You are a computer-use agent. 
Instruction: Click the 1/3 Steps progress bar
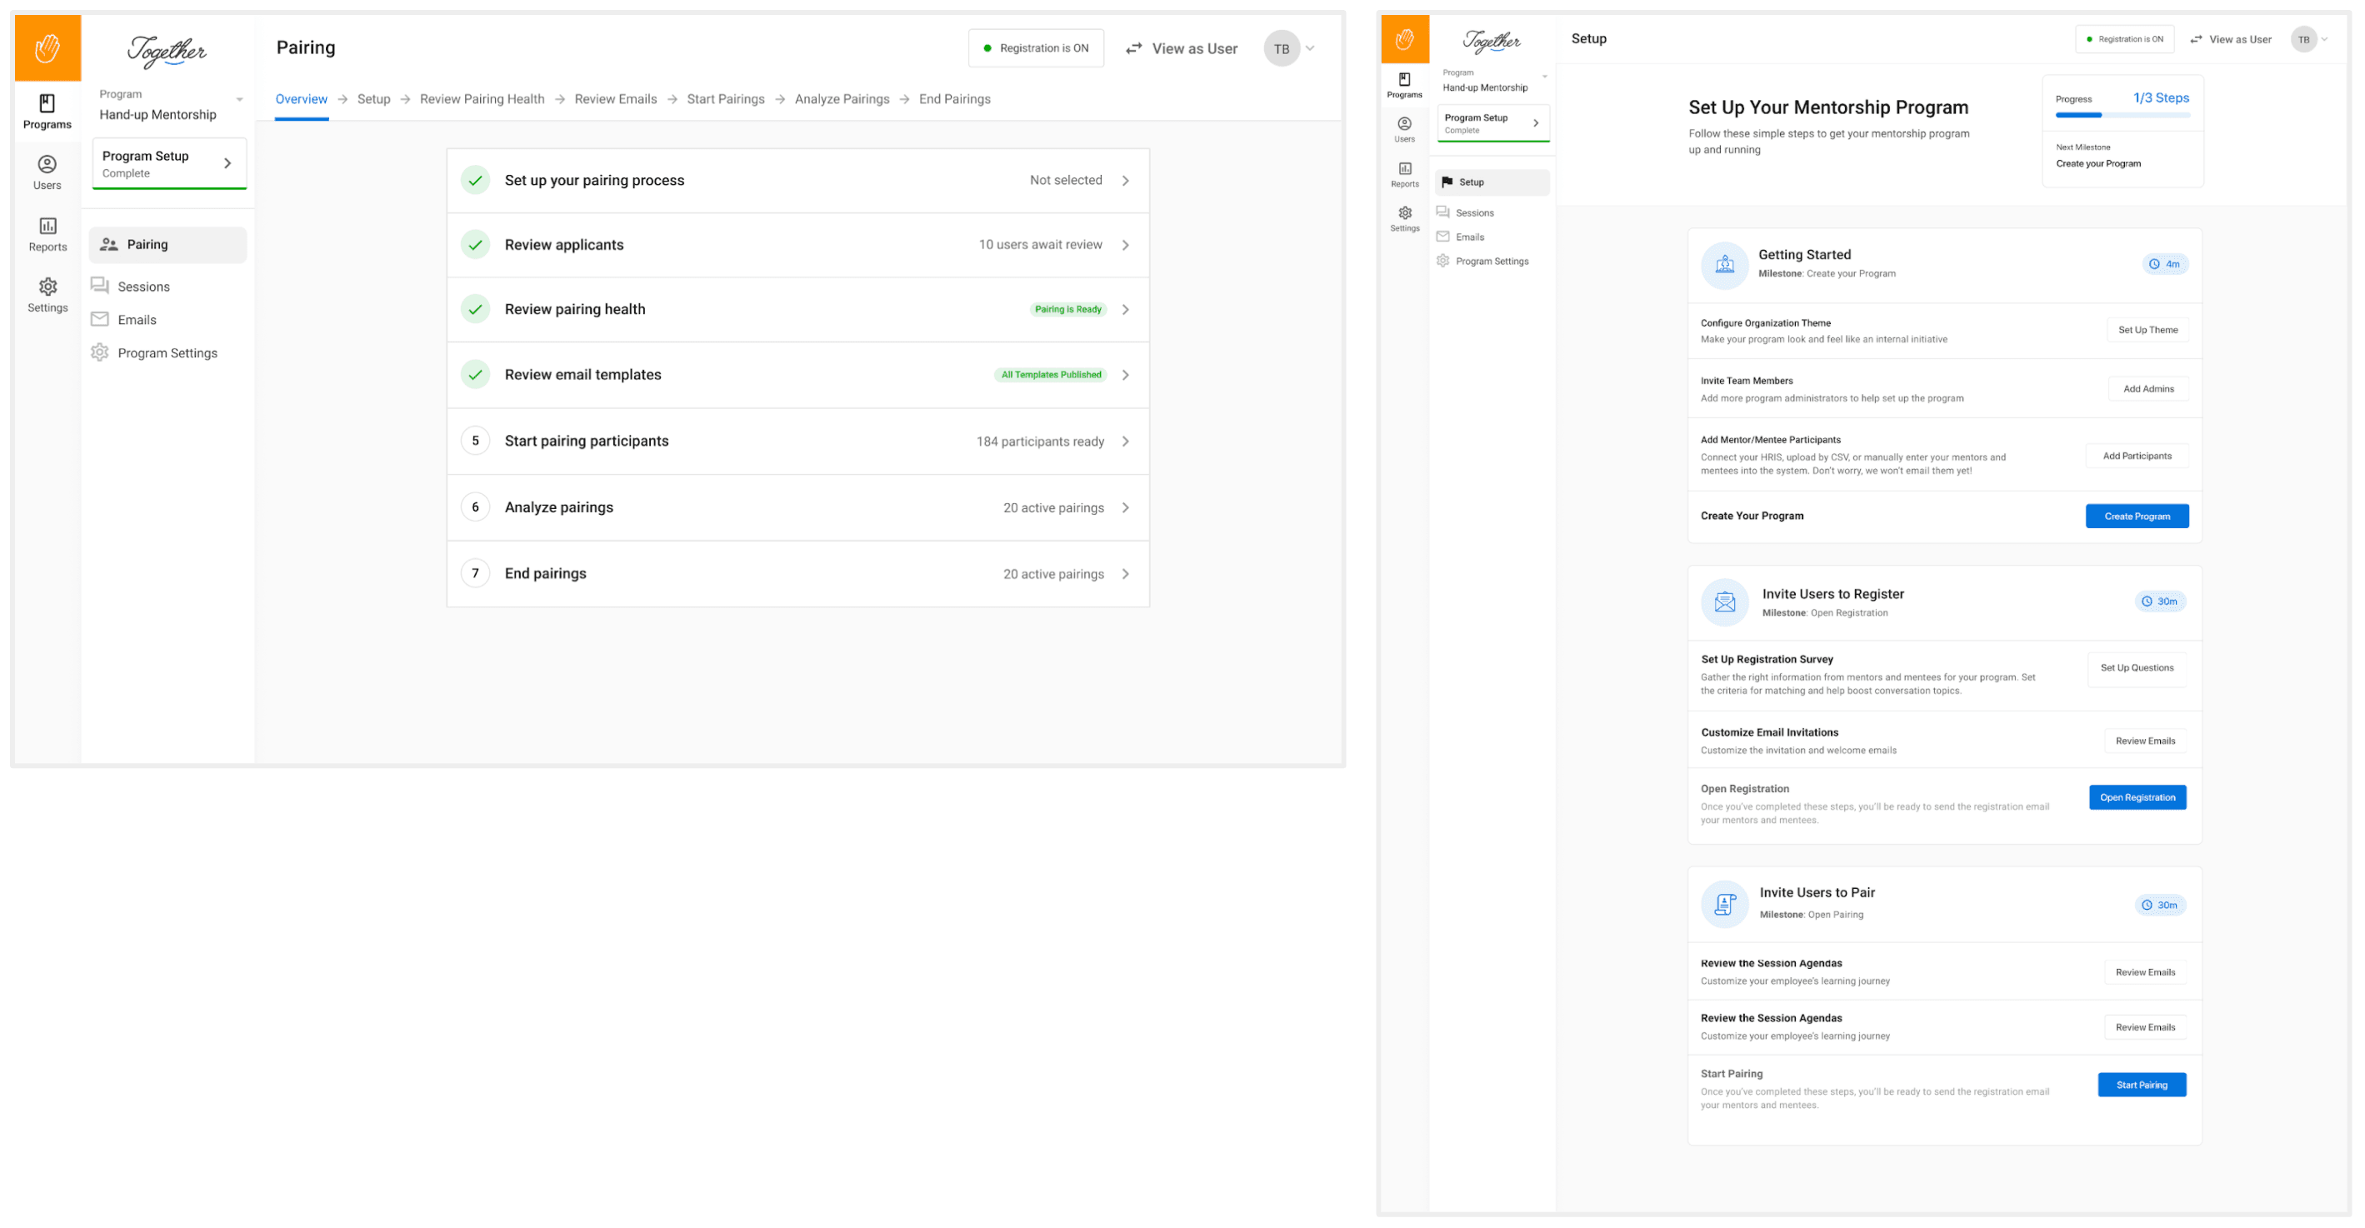[2122, 116]
